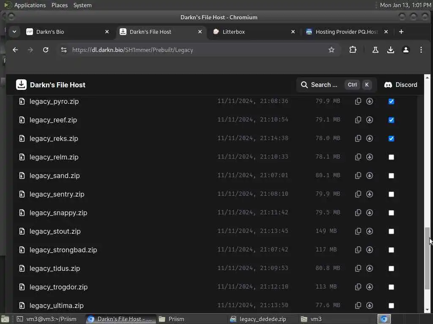Switch to the Darkn's Bio tab
Viewport: 433px width, 324px height.
pyautogui.click(x=67, y=32)
